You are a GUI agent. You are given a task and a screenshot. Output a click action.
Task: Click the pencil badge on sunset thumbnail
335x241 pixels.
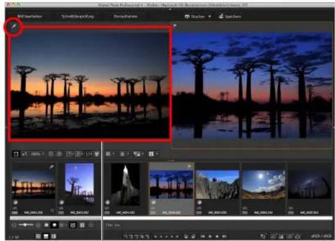[51, 166]
